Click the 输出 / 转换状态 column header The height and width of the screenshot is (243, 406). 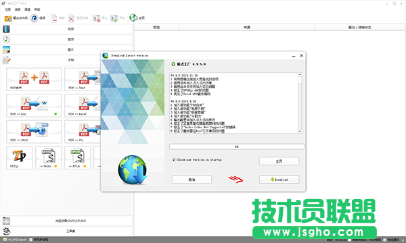[360, 27]
